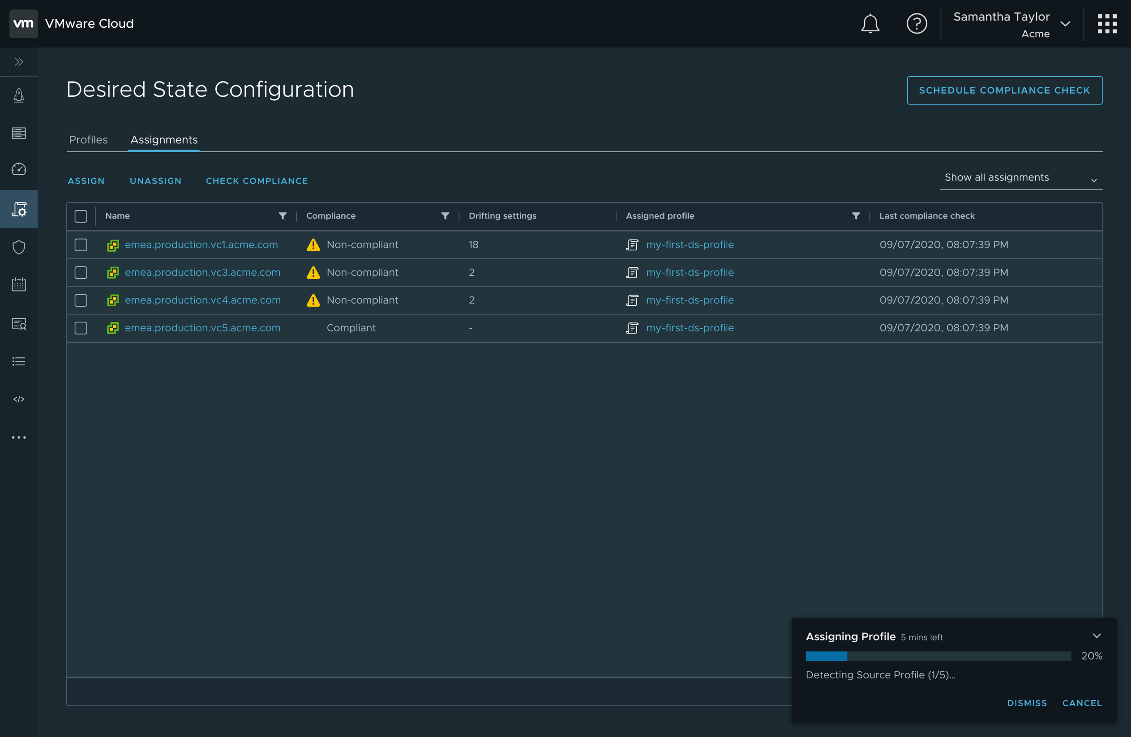Open emea.production.vc3.acme.com link
The height and width of the screenshot is (737, 1131).
[x=202, y=272]
